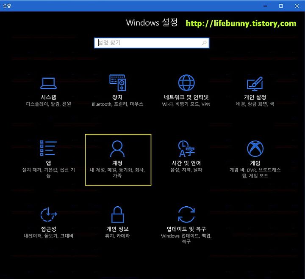Click the 시스템 label

[x=48, y=97]
